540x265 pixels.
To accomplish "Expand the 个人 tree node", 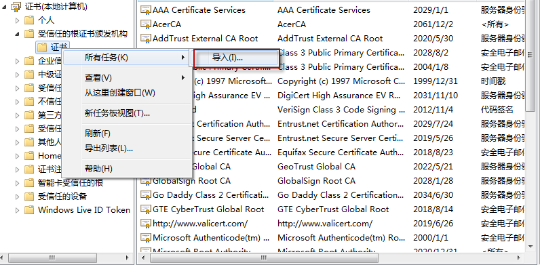I will 17,20.
